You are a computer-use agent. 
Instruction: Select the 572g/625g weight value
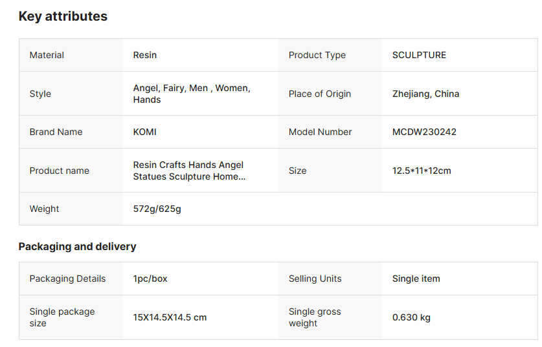coord(157,209)
